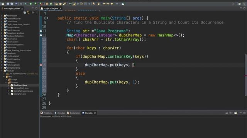Toggle main method fold marker at line 8
Image resolution: width=247 pixels, height=138 pixels.
click(x=47, y=18)
